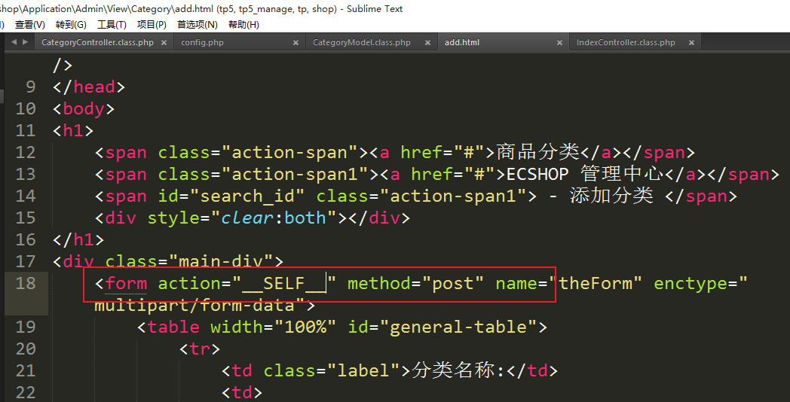Open the CategoryModel.class.php tab
Viewport: 790px width, 402px height.
click(362, 43)
